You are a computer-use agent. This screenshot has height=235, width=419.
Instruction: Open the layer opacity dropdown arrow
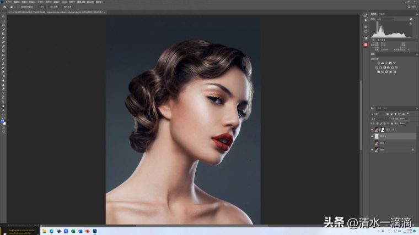[407, 119]
